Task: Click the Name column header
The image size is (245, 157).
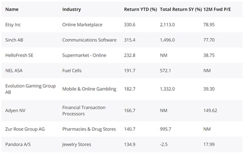Action: click(12, 9)
